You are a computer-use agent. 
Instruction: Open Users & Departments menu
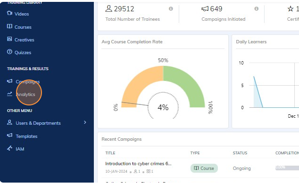[x=38, y=123]
